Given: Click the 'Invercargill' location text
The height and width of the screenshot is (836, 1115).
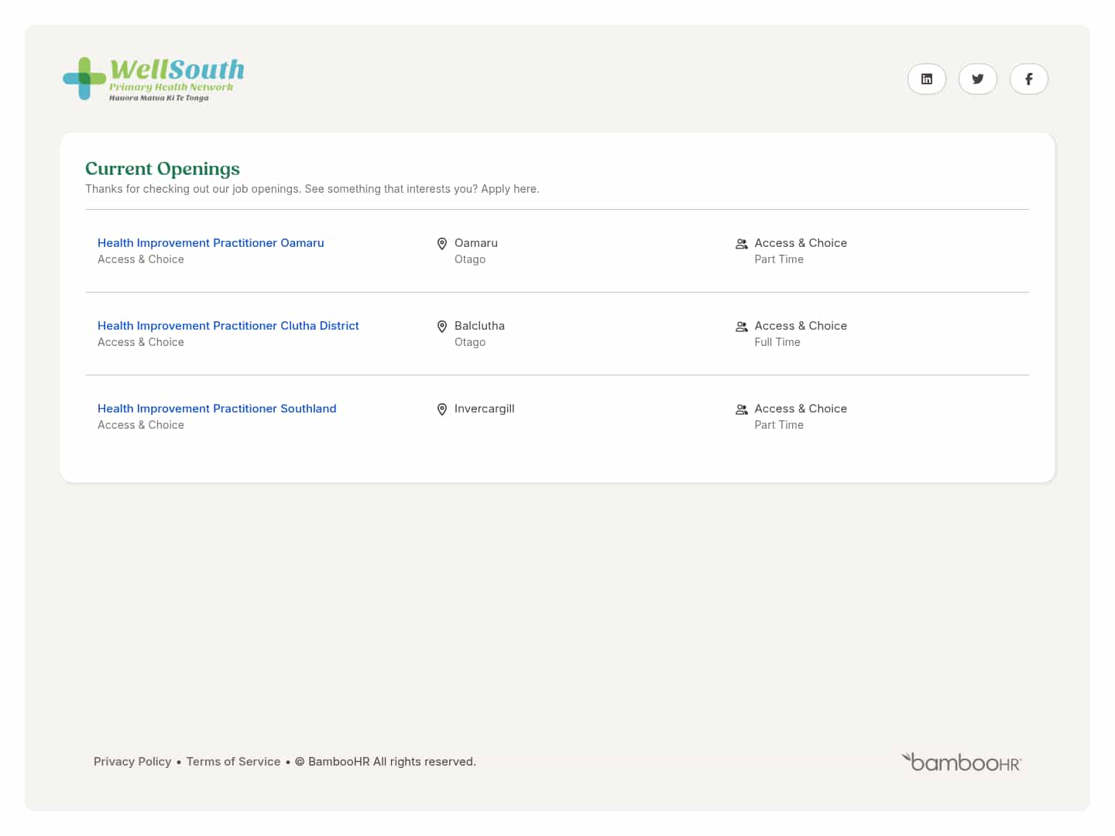Looking at the screenshot, I should point(485,409).
